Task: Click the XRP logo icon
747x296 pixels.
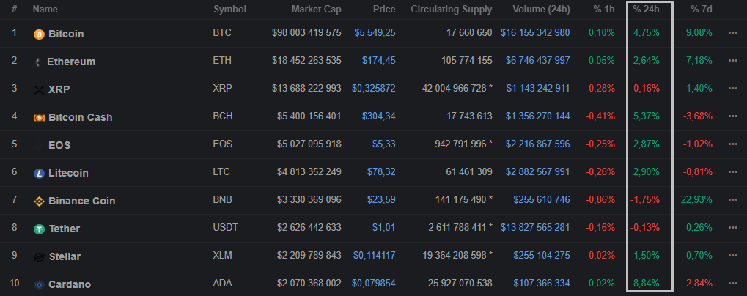Action: click(x=39, y=90)
